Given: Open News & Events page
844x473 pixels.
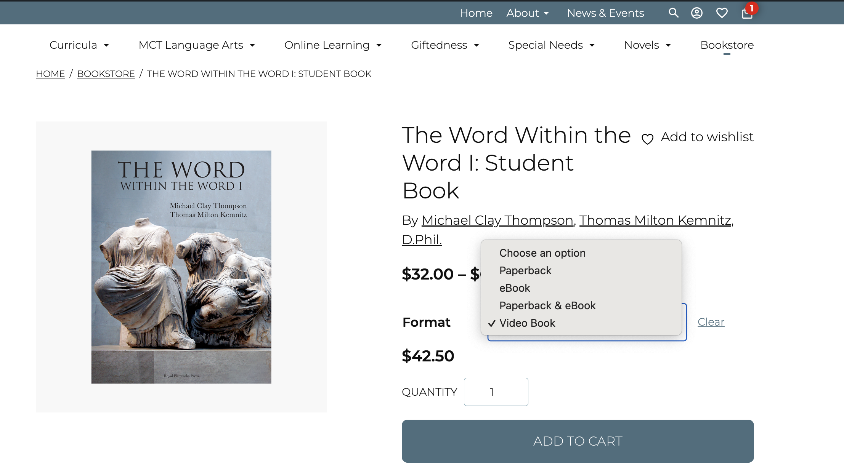Looking at the screenshot, I should [x=605, y=13].
